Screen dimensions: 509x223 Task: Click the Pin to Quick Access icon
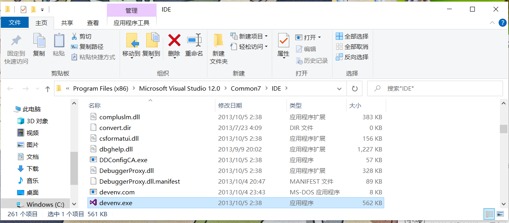[16, 41]
